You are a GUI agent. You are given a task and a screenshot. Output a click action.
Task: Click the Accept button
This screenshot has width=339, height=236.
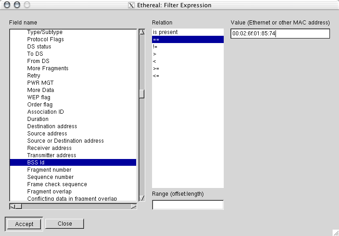pos(24,224)
